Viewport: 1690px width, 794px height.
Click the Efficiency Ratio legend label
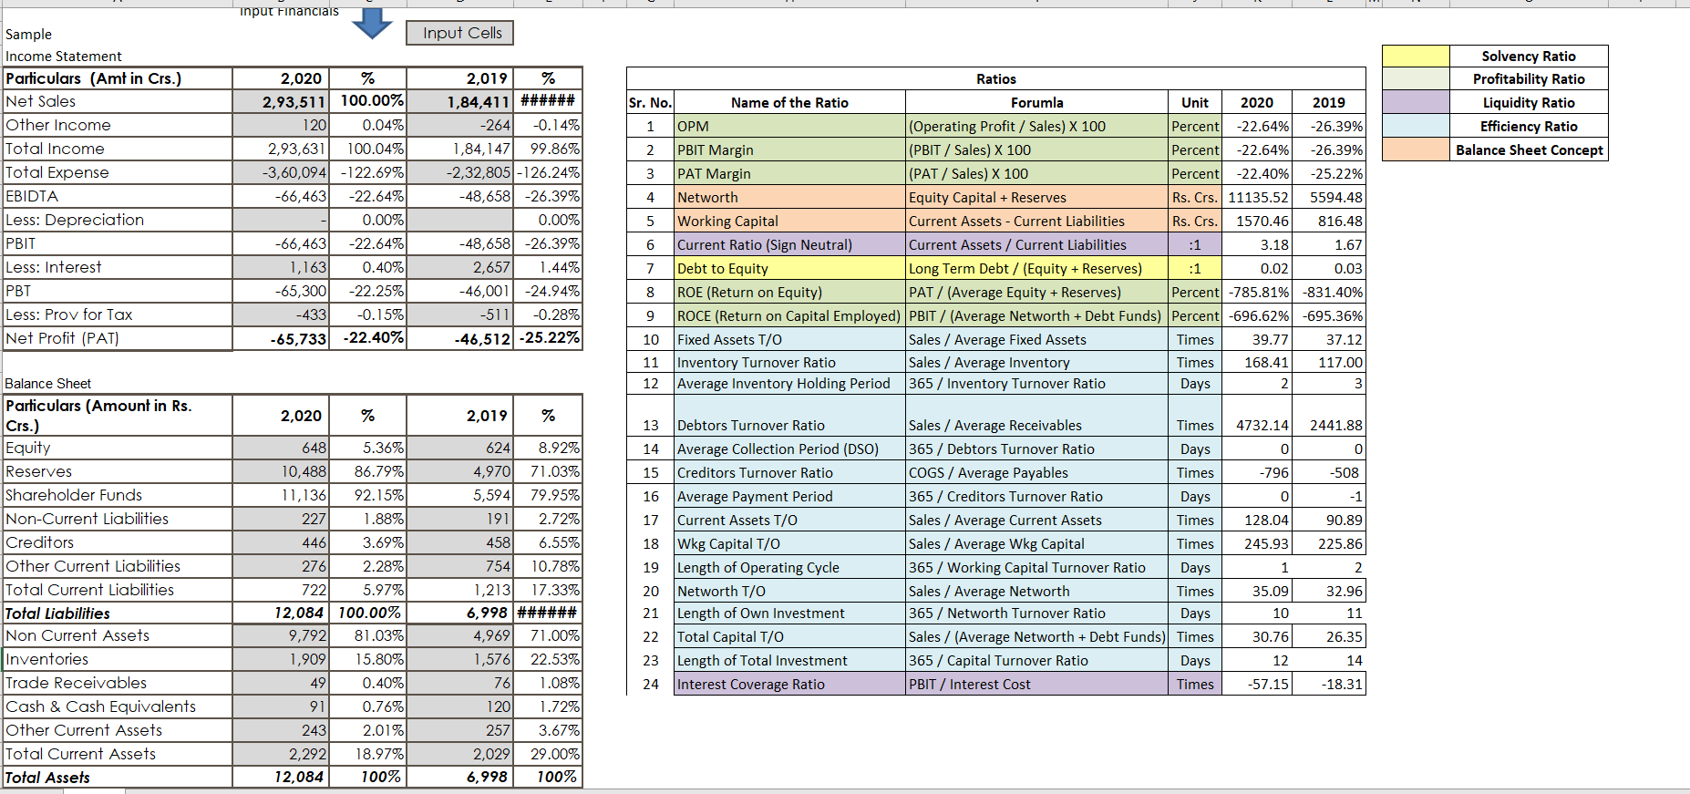tap(1529, 126)
